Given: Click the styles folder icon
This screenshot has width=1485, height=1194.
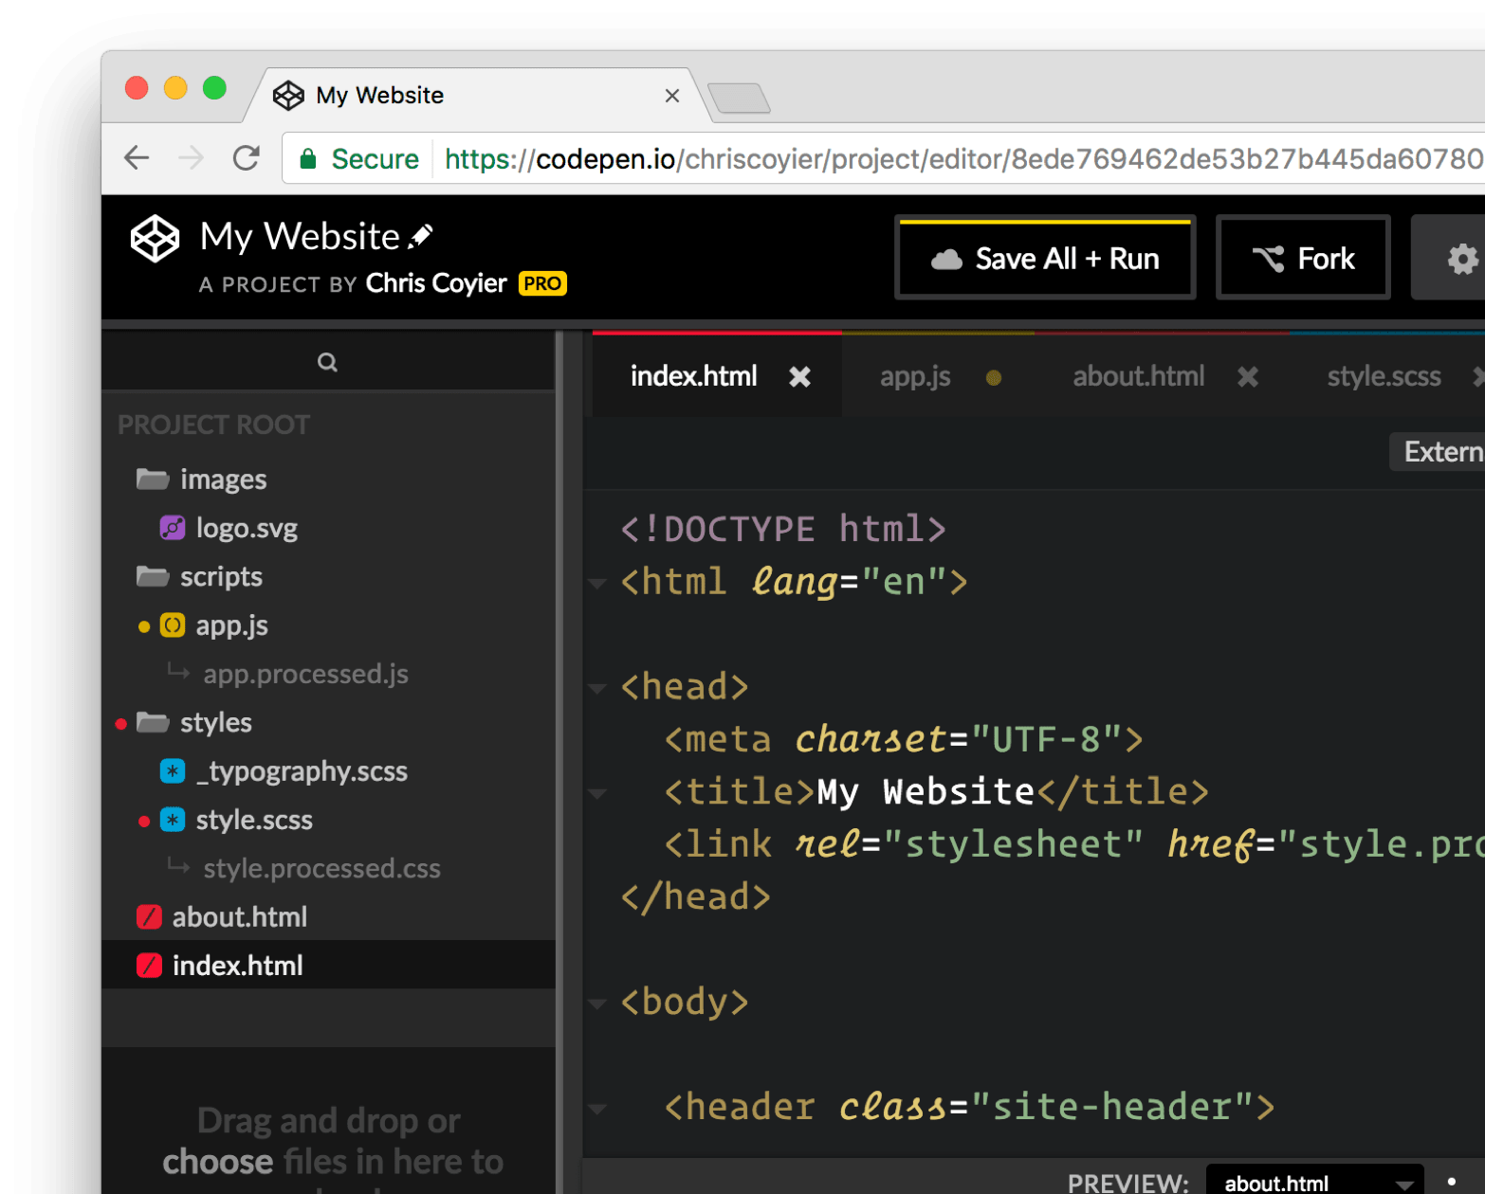Looking at the screenshot, I should tap(153, 722).
